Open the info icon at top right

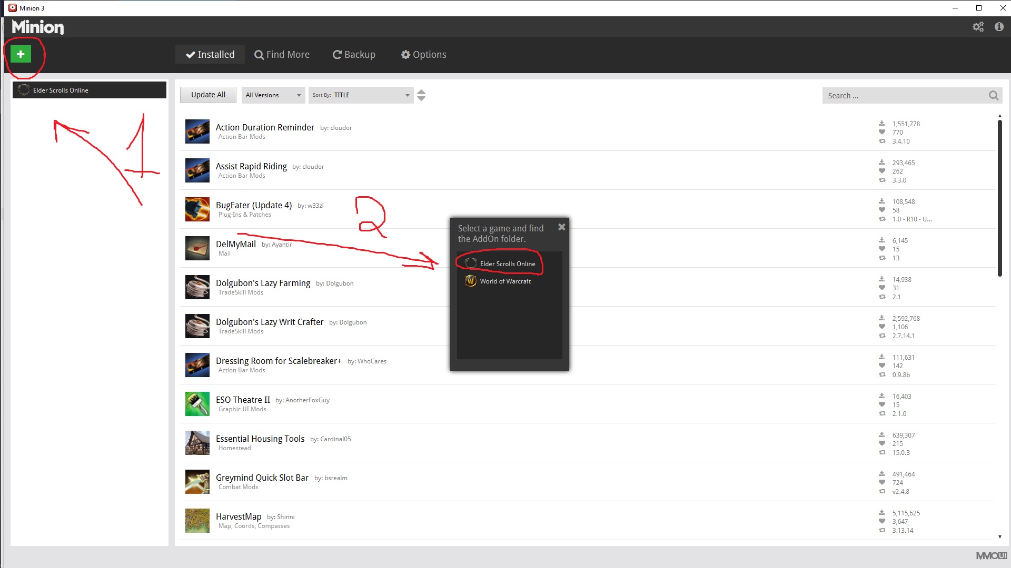(x=999, y=27)
